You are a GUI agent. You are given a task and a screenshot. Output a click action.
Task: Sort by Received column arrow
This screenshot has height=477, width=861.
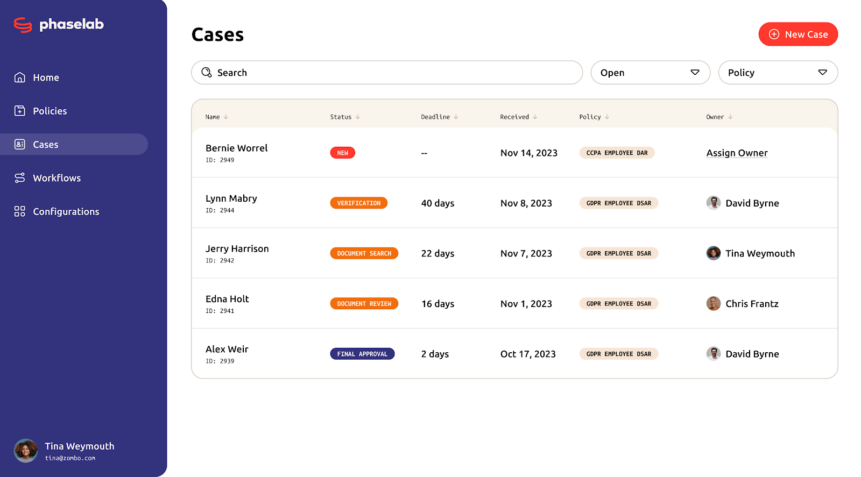535,117
